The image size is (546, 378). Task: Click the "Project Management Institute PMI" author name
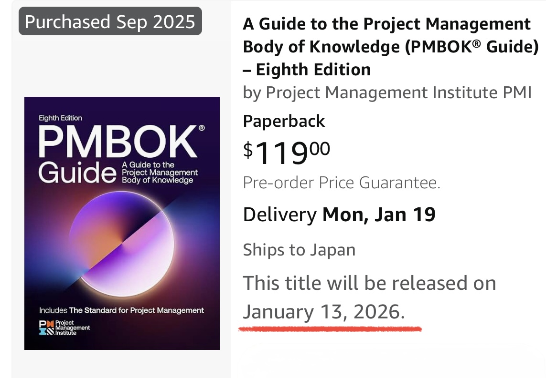(398, 92)
